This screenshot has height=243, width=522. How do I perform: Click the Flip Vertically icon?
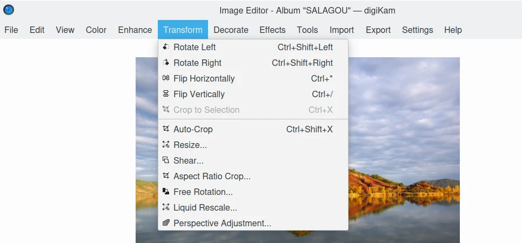[x=166, y=94]
